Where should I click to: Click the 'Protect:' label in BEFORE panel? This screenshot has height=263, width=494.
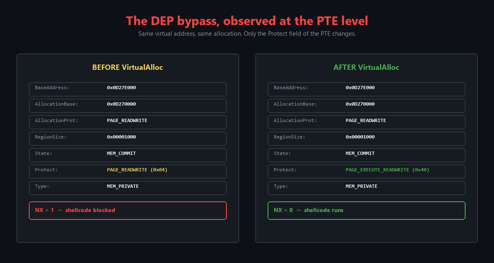[47, 170]
